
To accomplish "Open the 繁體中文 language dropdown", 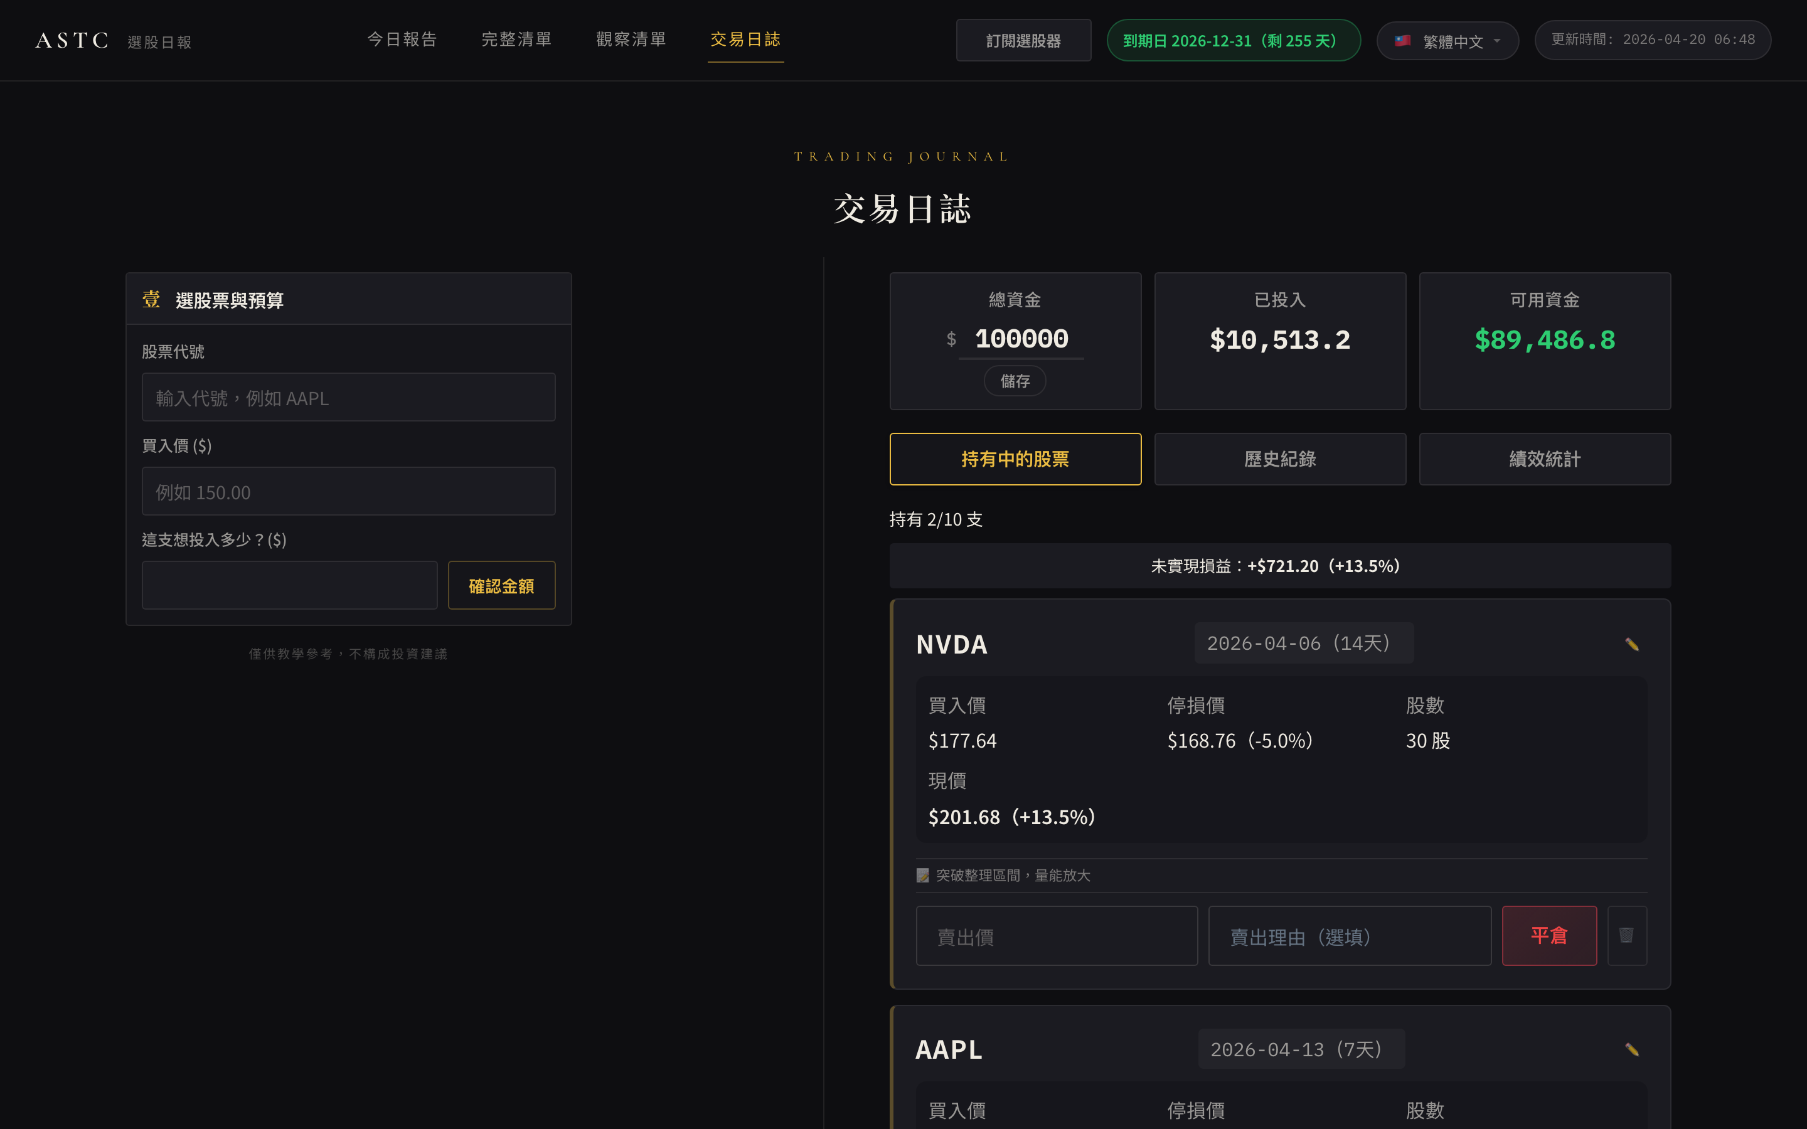I will coord(1447,41).
